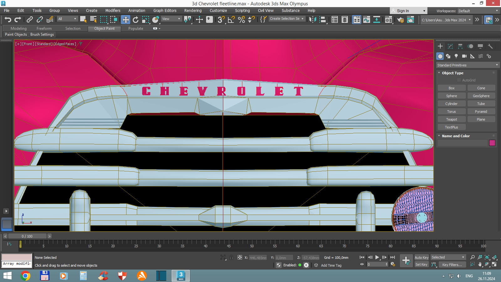Enable the AutoGrid checkbox

pos(459,80)
